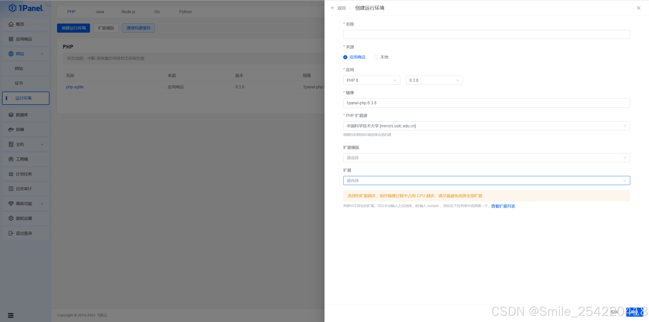The height and width of the screenshot is (322, 649).
Task: Click the 名称 name input field
Action: tap(486, 34)
